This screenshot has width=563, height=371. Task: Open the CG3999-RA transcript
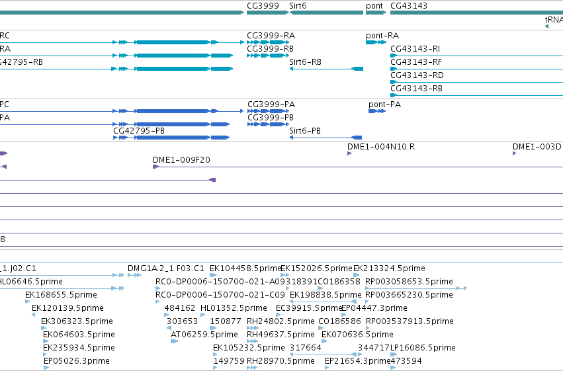tap(271, 36)
